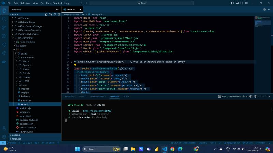Open Windows Start menu
The width and height of the screenshot is (273, 153).
[x=77, y=149]
